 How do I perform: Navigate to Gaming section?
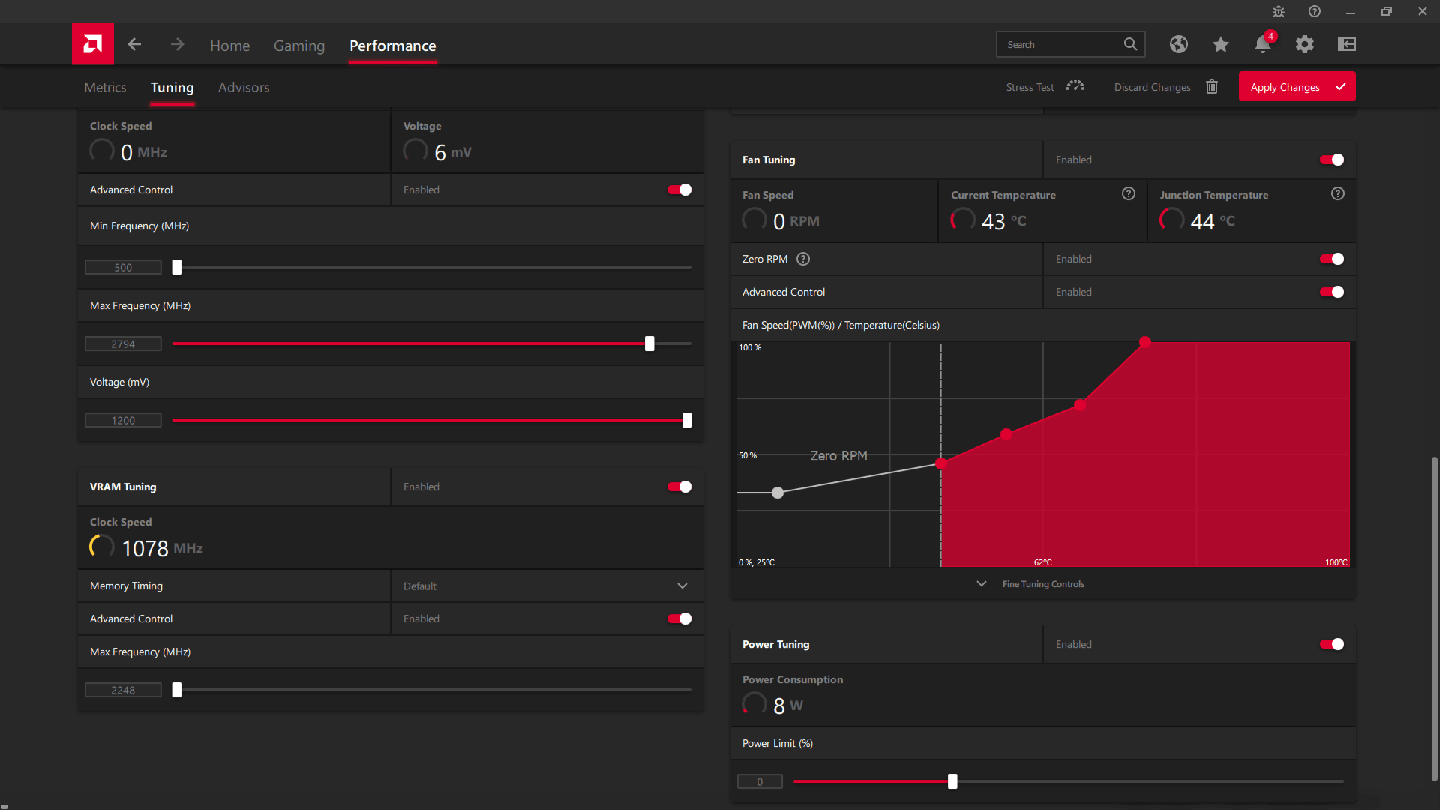pos(300,46)
